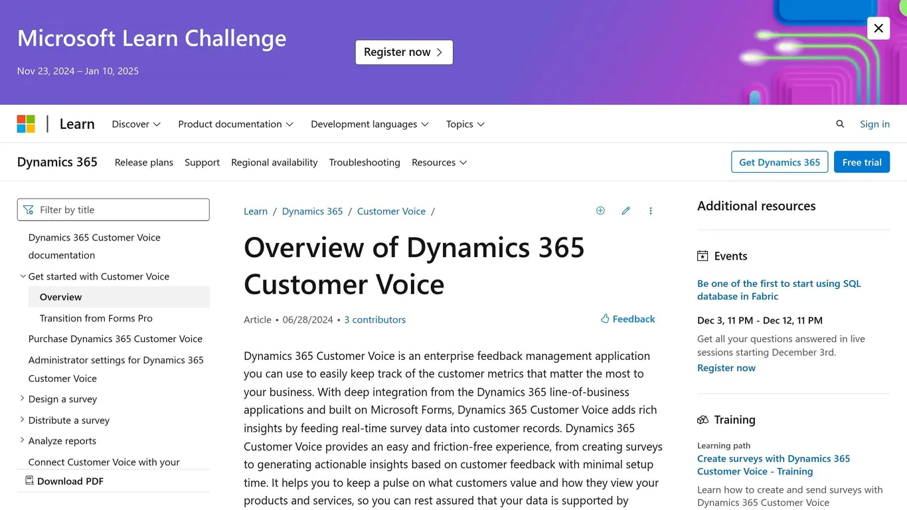Click the Download PDF icon
907x510 pixels.
29,481
